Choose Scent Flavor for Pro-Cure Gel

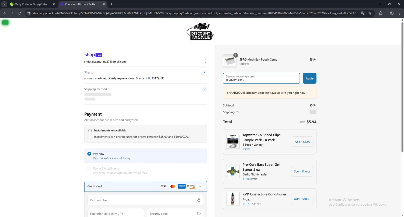(302, 171)
